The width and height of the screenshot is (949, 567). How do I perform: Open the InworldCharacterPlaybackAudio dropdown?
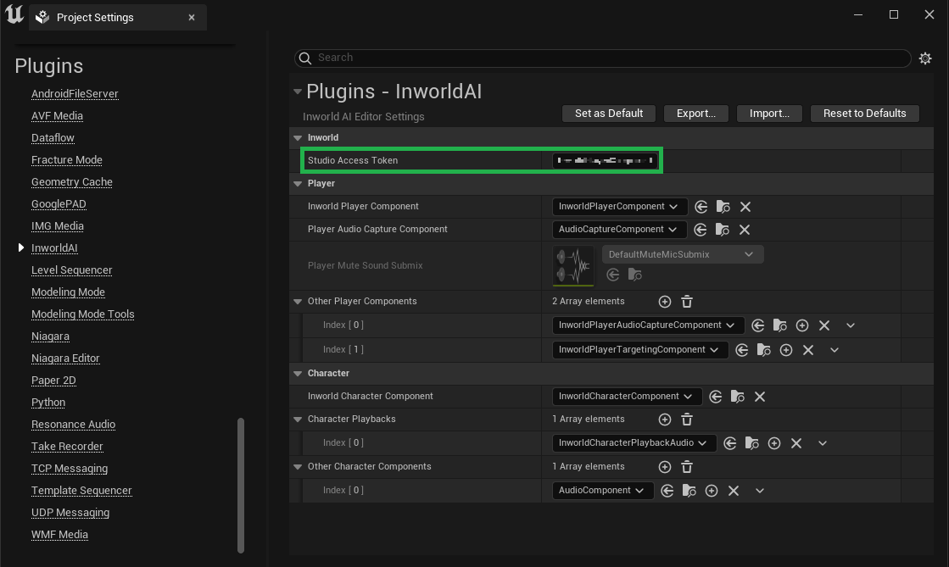634,443
